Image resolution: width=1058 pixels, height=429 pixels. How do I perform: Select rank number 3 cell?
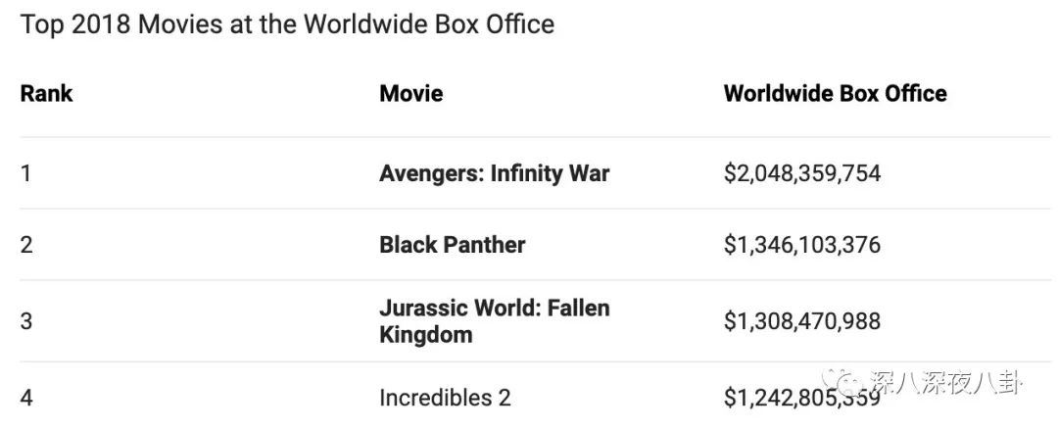tap(26, 321)
